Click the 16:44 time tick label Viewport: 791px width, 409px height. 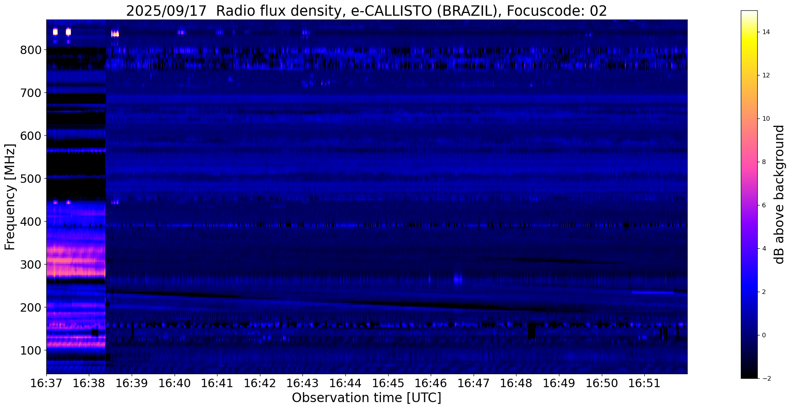point(346,383)
